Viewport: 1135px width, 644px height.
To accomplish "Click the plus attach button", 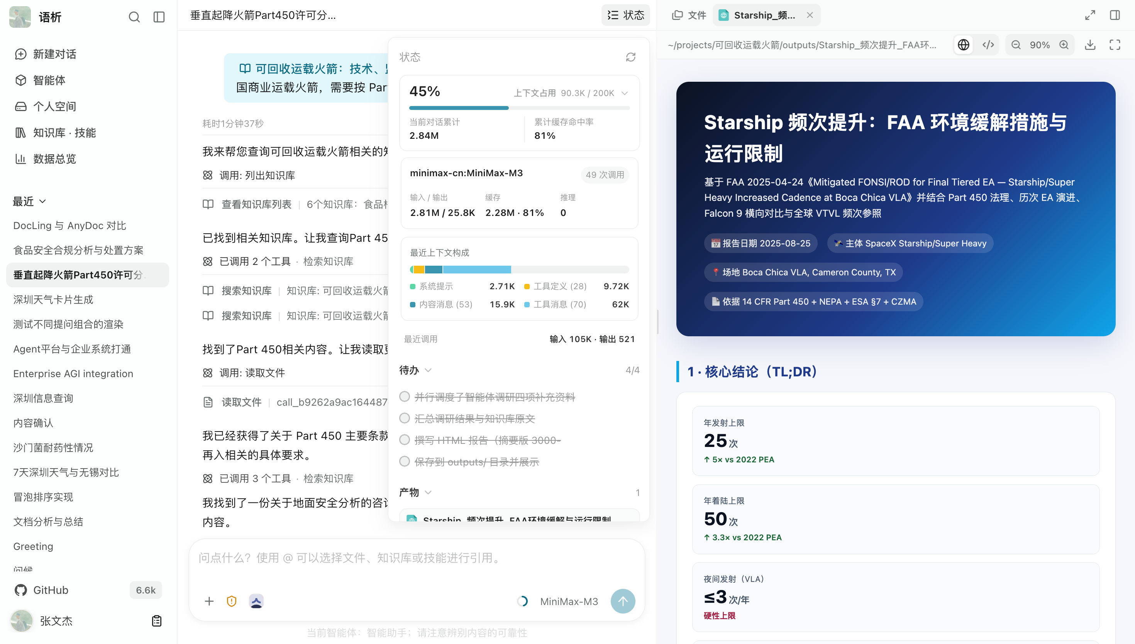I will point(209,601).
